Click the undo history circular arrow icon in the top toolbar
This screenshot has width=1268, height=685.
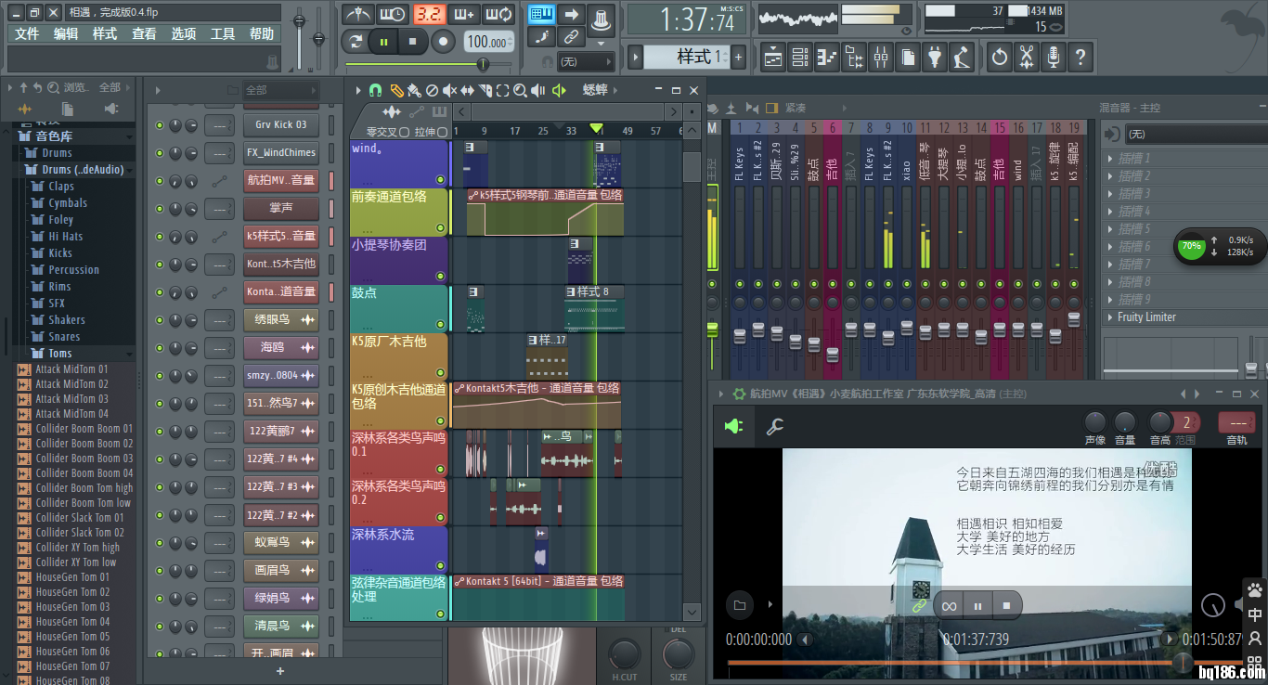click(x=999, y=58)
